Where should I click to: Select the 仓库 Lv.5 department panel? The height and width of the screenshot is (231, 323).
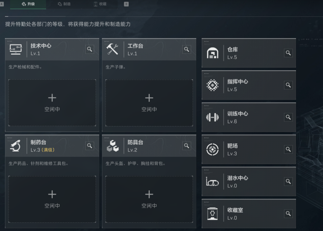[249, 53]
